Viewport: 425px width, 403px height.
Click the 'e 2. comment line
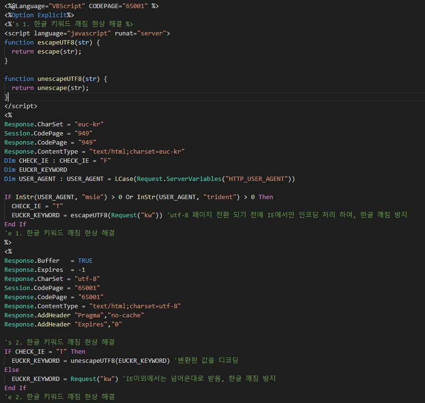pyautogui.click(x=59, y=397)
